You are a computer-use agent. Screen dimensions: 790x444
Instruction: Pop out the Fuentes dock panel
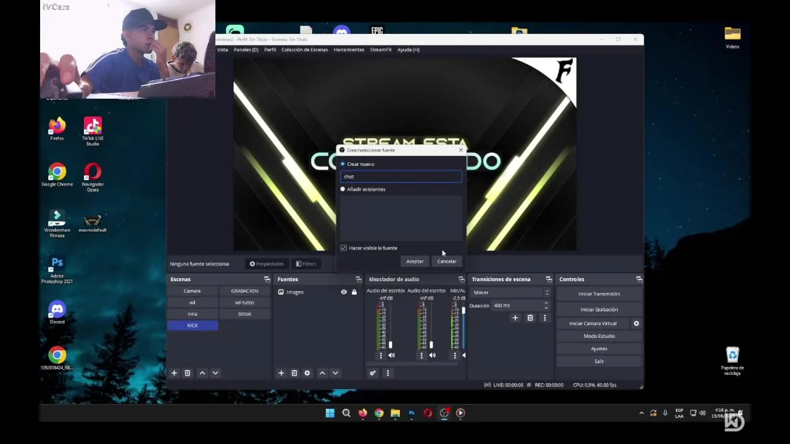click(358, 279)
